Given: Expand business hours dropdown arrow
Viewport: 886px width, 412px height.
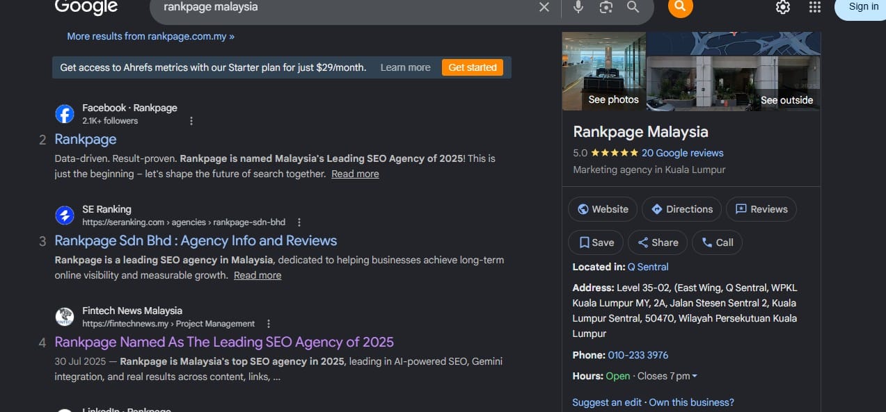Looking at the screenshot, I should coord(695,376).
